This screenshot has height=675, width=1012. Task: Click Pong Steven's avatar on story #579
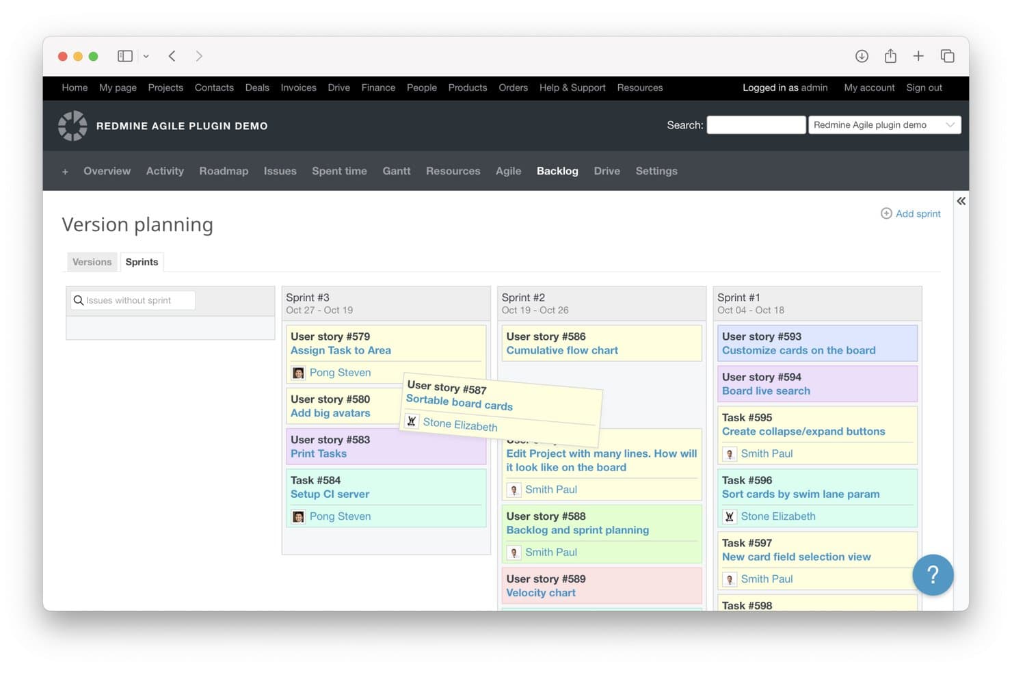coord(298,373)
